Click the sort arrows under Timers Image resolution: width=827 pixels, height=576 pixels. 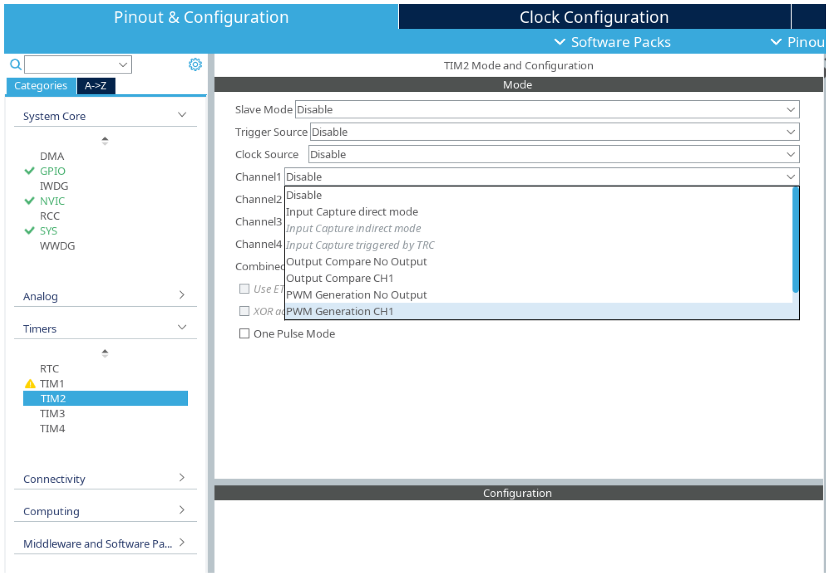(x=105, y=354)
